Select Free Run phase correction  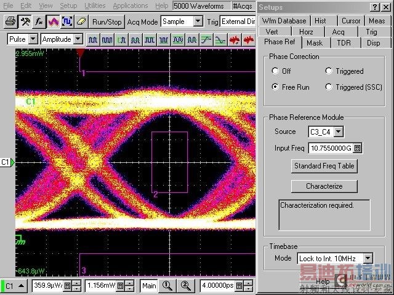[275, 87]
